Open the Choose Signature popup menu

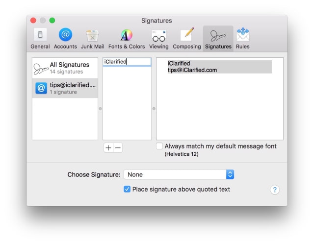tap(179, 174)
